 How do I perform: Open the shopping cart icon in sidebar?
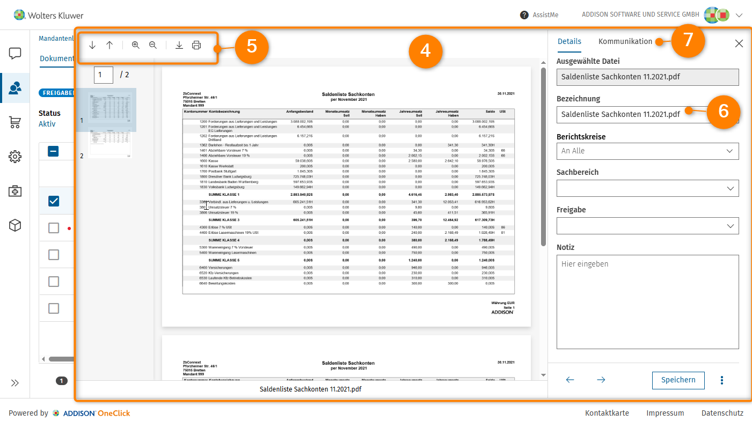15,122
